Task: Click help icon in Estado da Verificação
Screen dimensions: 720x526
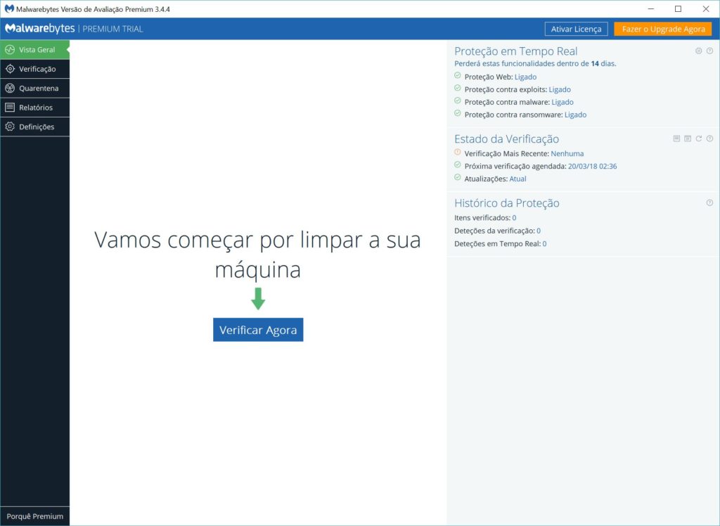Action: click(709, 139)
